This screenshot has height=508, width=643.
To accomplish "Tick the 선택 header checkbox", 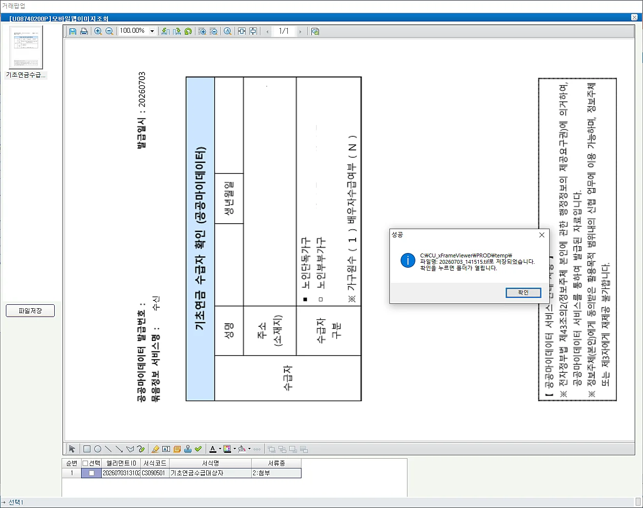I will (x=85, y=463).
